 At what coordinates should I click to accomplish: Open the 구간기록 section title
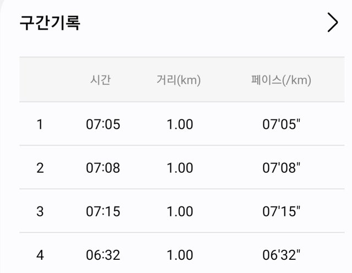pos(51,23)
